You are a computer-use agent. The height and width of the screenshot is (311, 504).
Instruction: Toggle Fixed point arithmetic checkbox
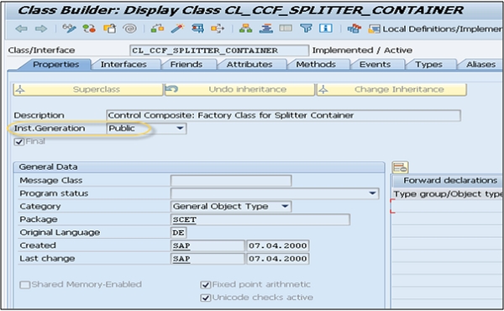pos(206,285)
